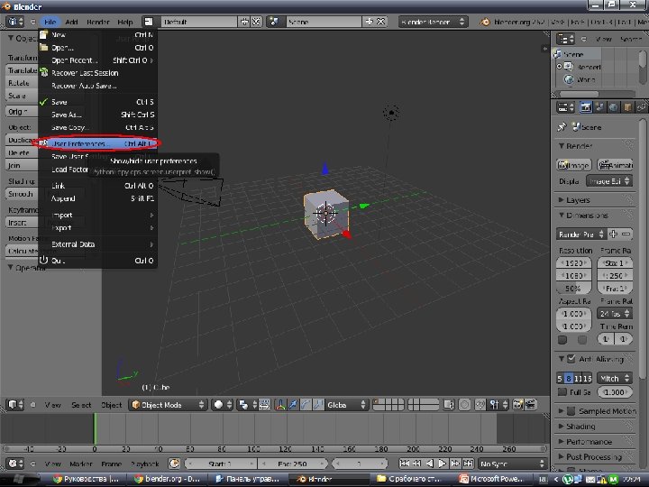
Task: Delete the current scene with X icon
Action: pyautogui.click(x=381, y=22)
